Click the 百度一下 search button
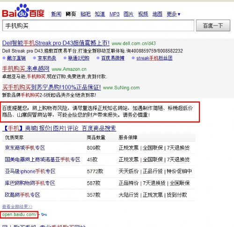The width and height of the screenshot is (234, 227). [x=213, y=26]
